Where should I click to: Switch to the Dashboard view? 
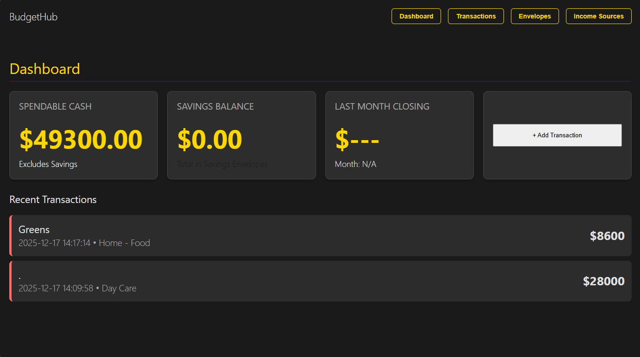tap(416, 16)
